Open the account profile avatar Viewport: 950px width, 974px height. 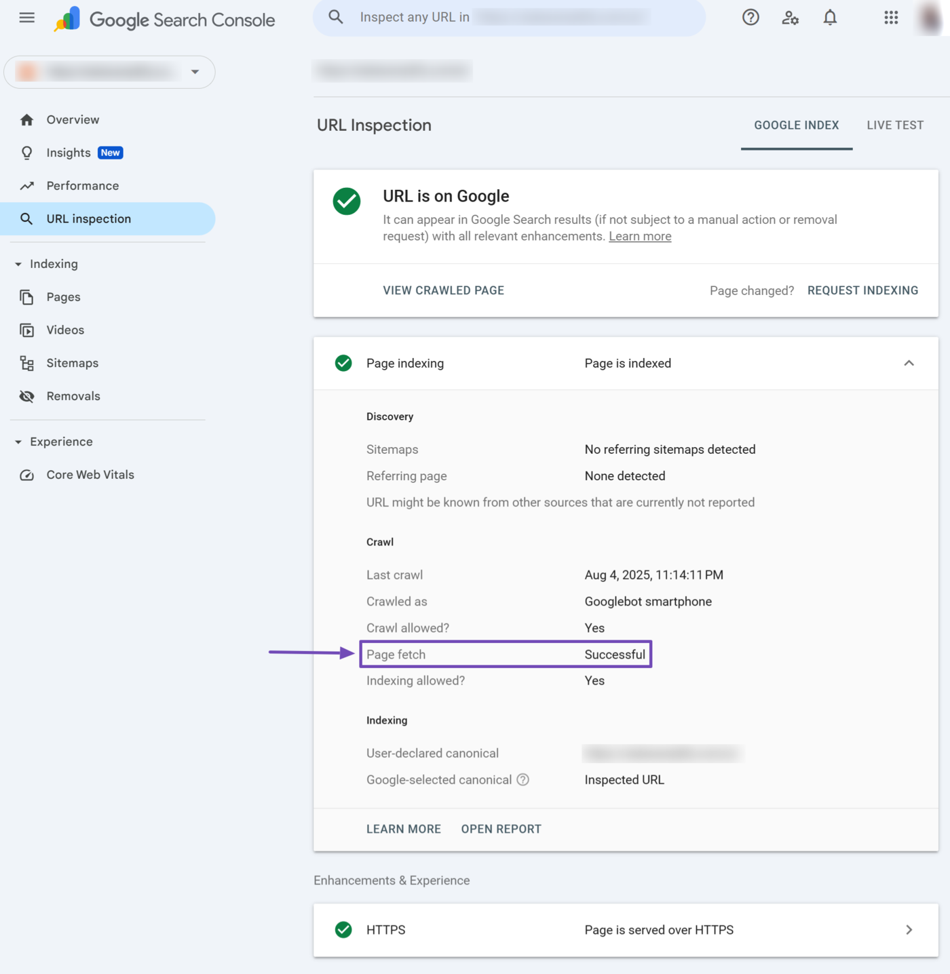coord(930,18)
